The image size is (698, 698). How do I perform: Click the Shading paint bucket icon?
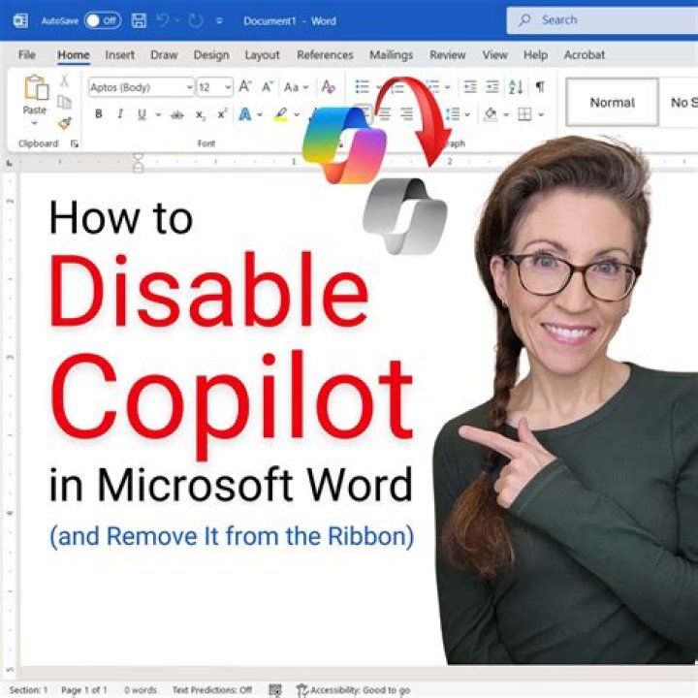(491, 114)
